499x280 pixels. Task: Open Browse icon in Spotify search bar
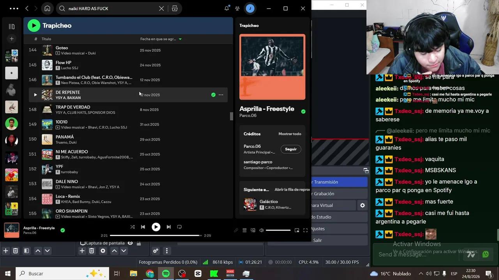[x=175, y=9]
